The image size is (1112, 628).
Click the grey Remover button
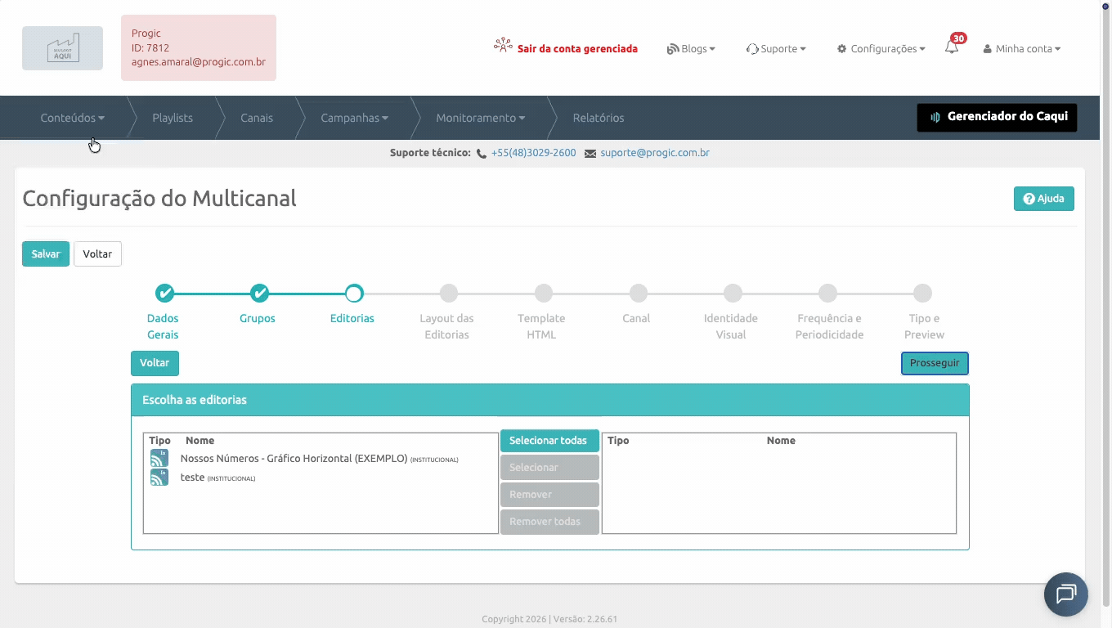pyautogui.click(x=549, y=495)
